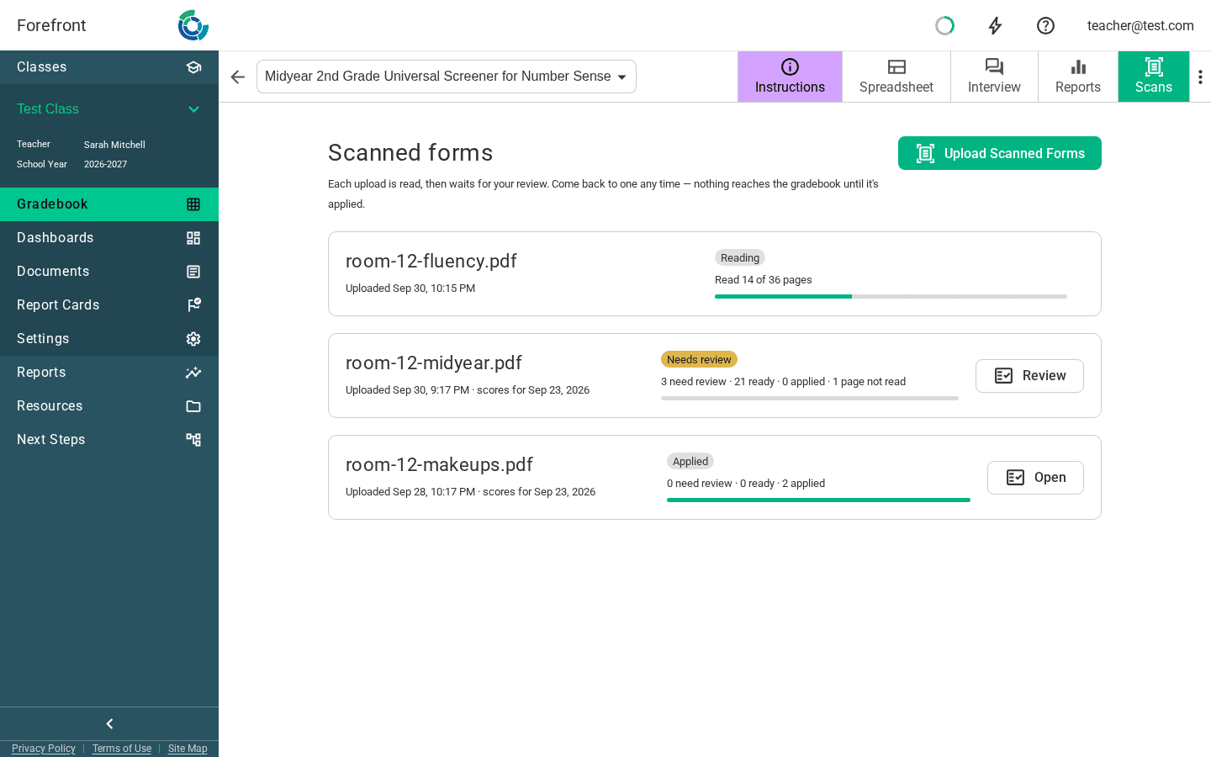
Task: Click the Settings gear icon
Action: click(193, 339)
